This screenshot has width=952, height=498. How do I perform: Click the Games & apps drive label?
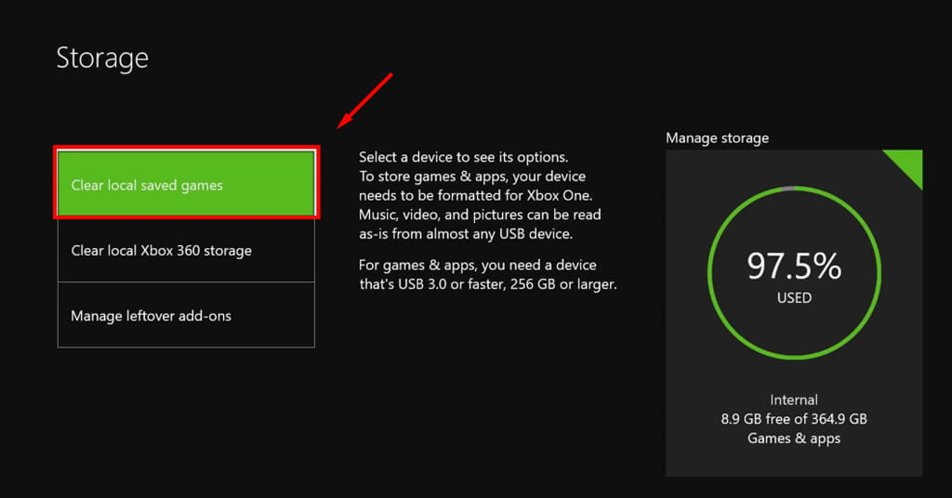pyautogui.click(x=794, y=439)
